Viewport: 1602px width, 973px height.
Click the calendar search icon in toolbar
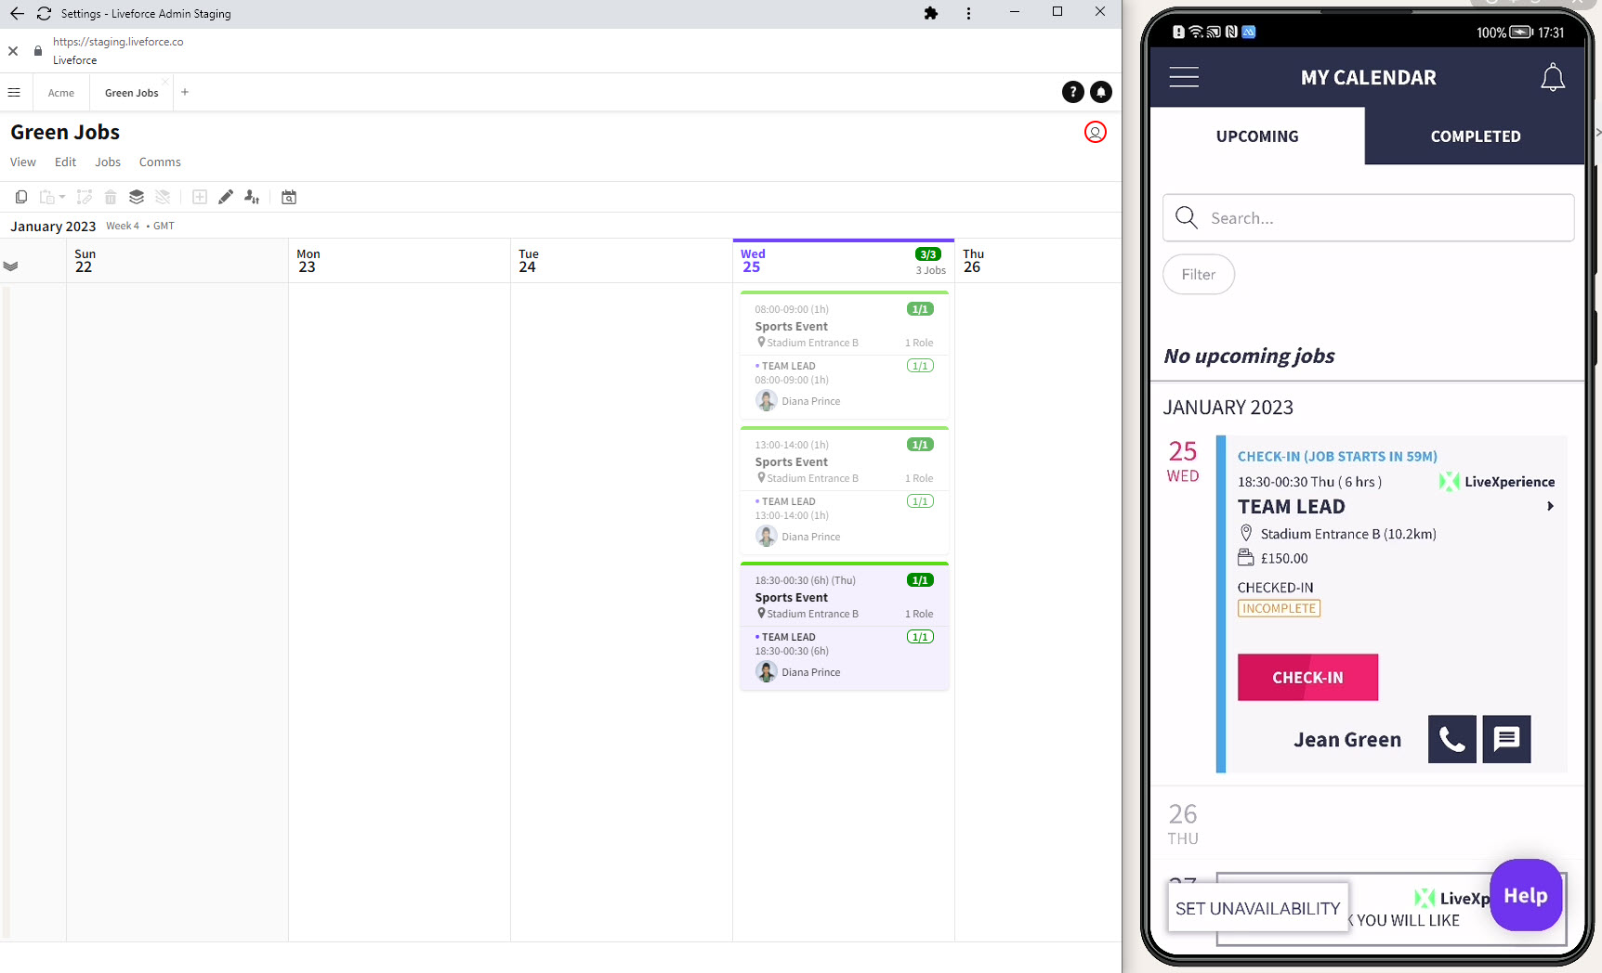coord(289,197)
